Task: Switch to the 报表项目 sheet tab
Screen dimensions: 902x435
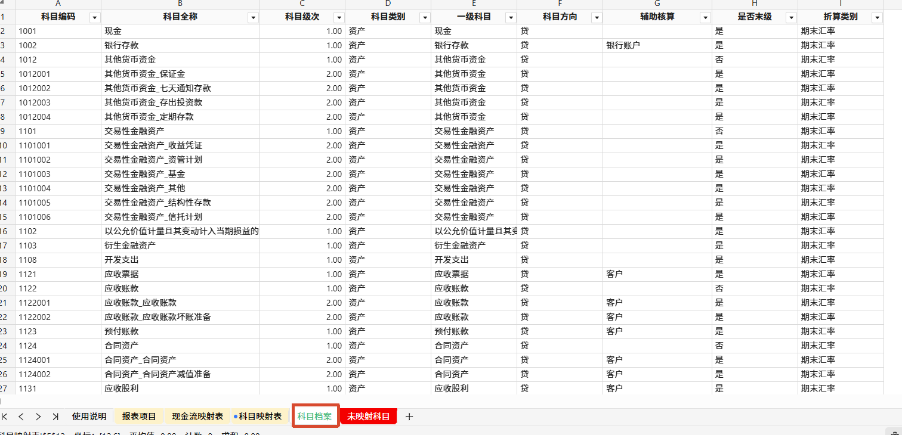Action: [x=139, y=417]
